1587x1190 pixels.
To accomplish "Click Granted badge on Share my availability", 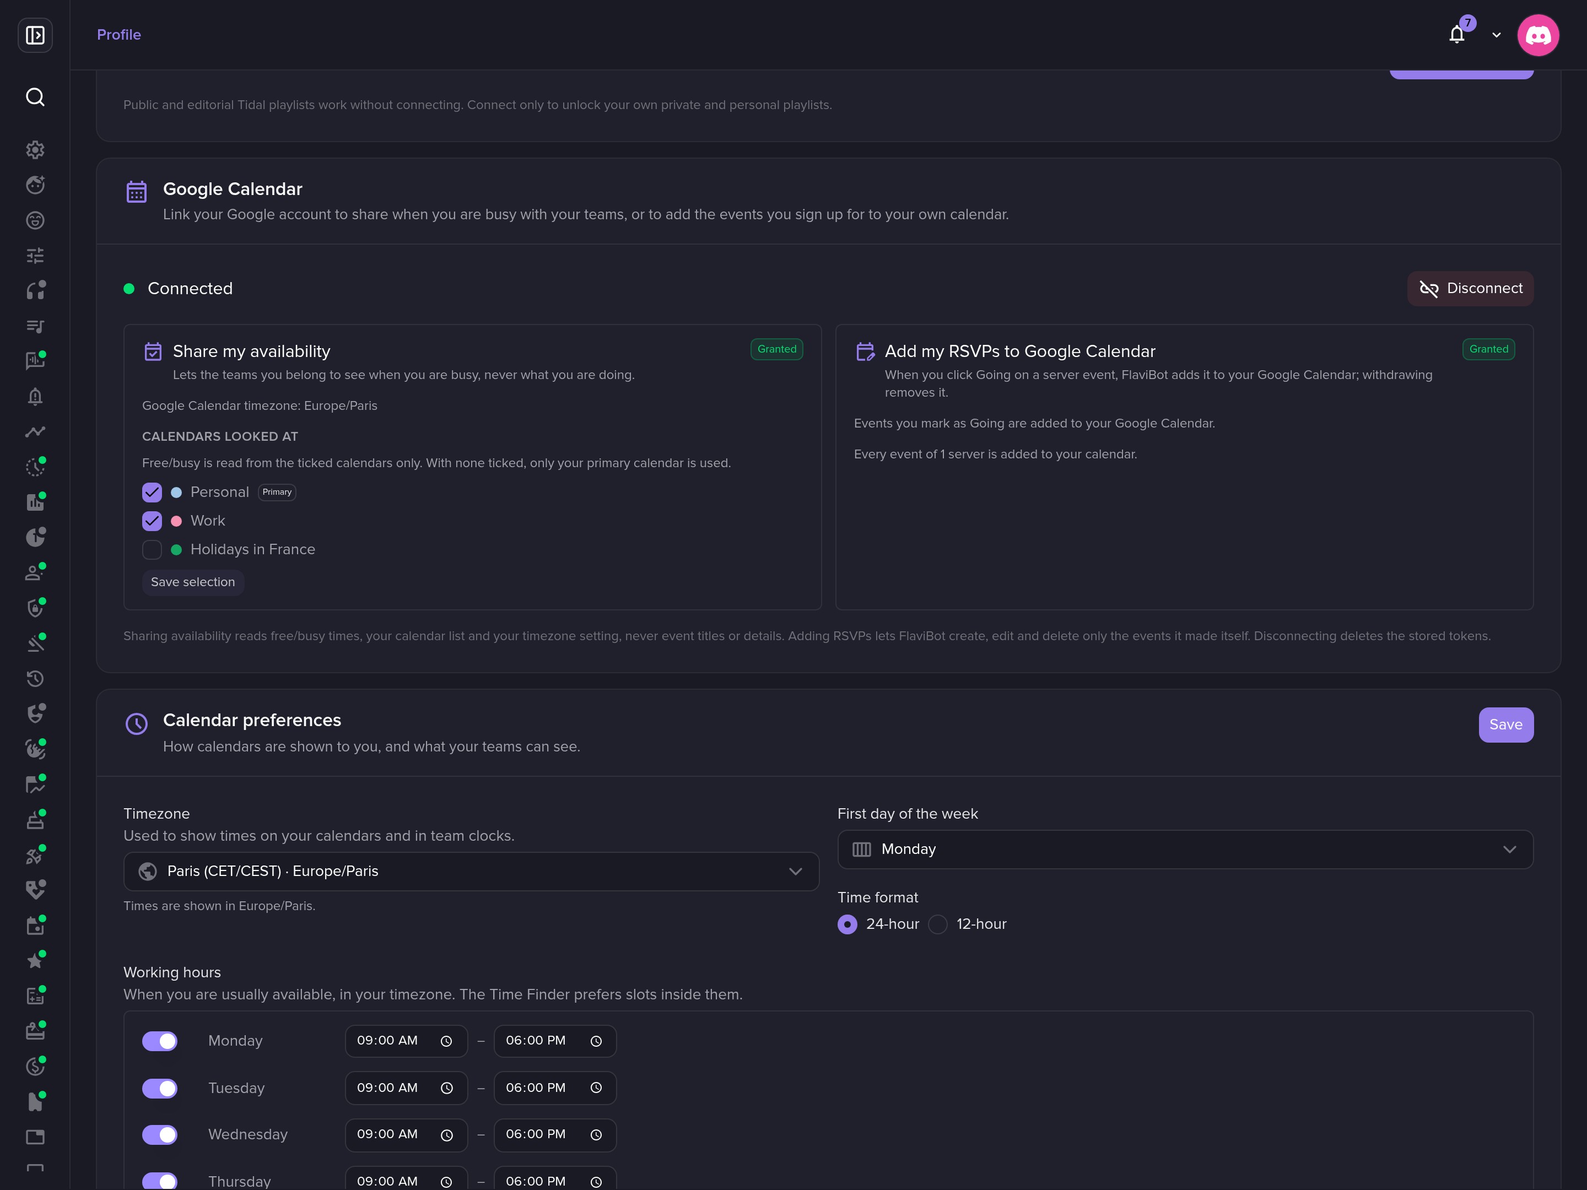I will 777,349.
